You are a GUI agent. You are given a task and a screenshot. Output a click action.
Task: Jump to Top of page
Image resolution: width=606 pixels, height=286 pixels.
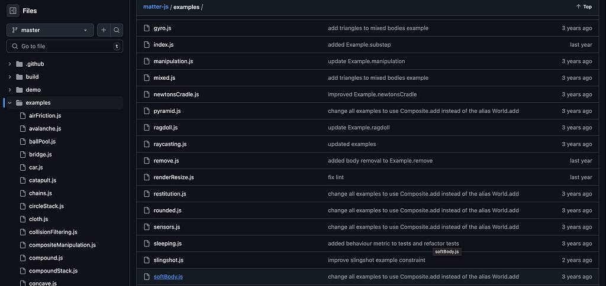coord(584,6)
